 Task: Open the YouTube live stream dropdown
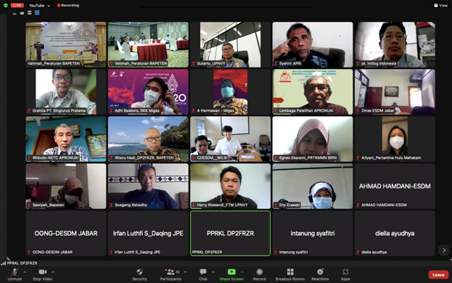tap(39, 5)
